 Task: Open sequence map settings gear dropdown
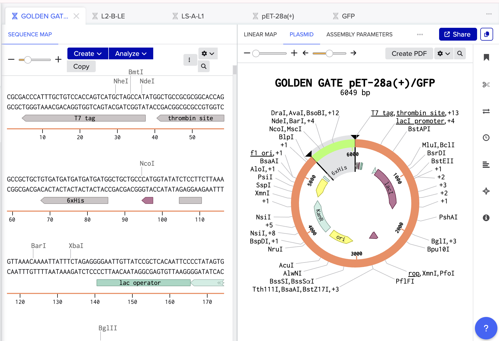(x=208, y=53)
